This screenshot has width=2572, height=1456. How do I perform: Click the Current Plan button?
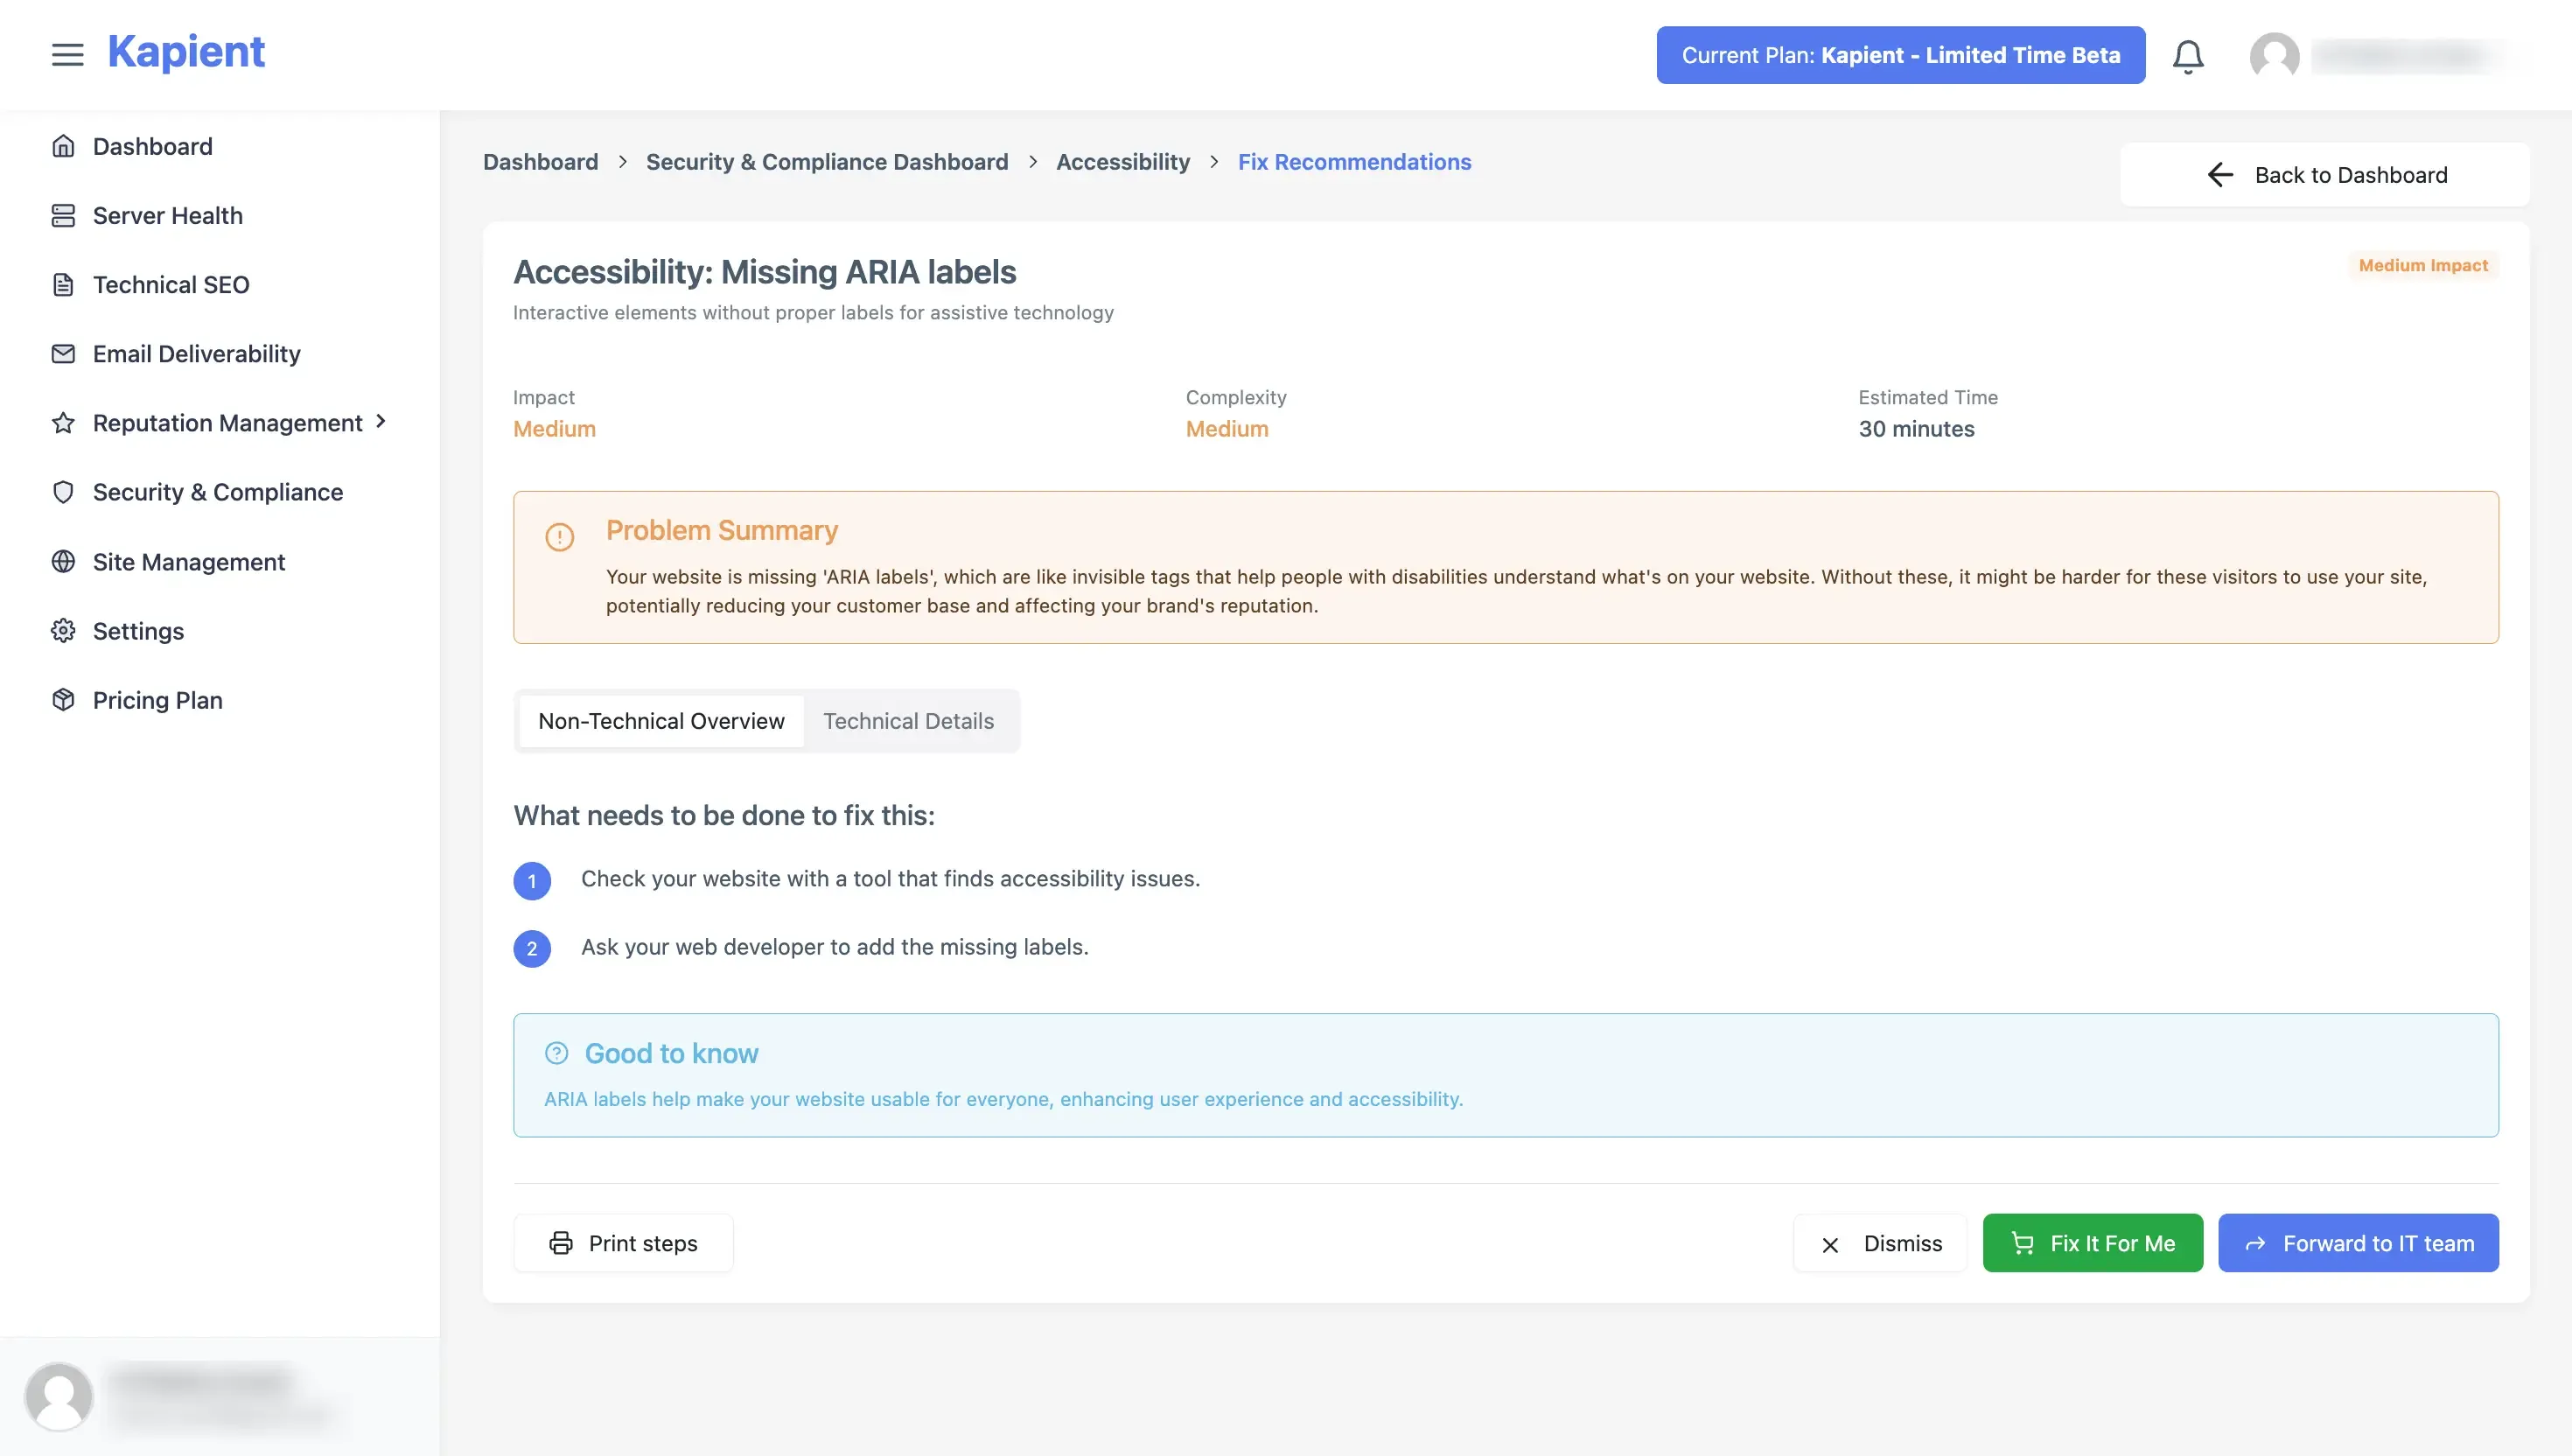tap(1900, 55)
